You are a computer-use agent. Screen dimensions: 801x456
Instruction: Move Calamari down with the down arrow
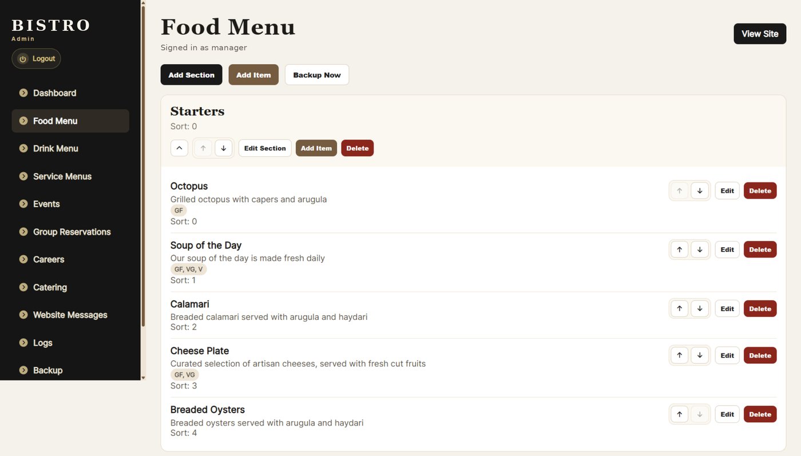tap(700, 308)
